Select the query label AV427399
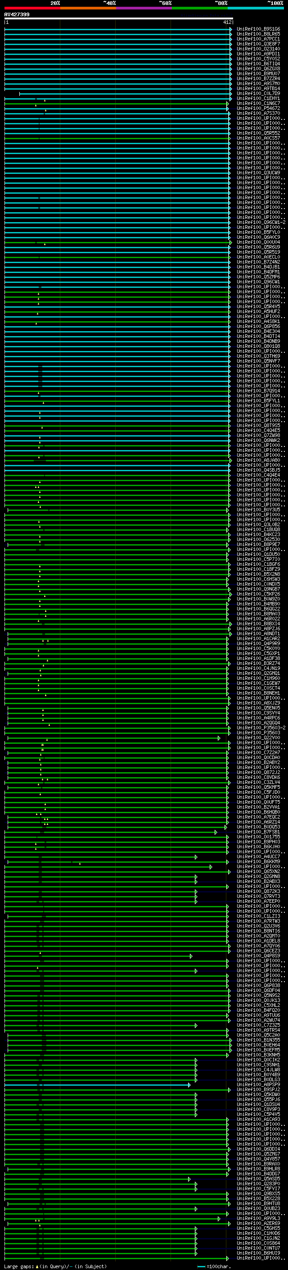Viewport: 288px width, 1270px height. click(x=17, y=14)
